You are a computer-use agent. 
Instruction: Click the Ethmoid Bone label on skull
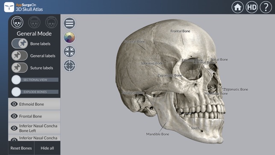click(x=192, y=60)
